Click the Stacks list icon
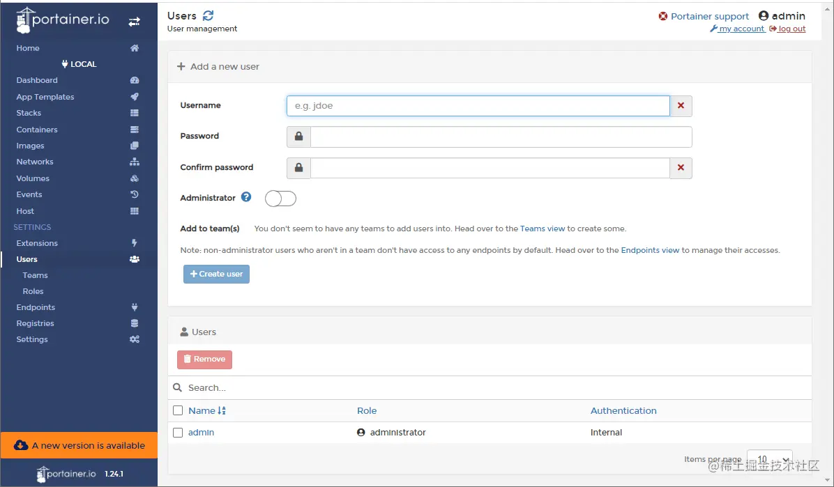 tap(135, 113)
